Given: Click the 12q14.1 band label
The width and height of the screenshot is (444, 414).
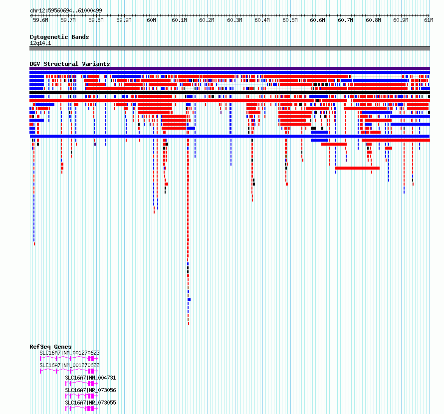Looking at the screenshot, I should click(x=40, y=43).
